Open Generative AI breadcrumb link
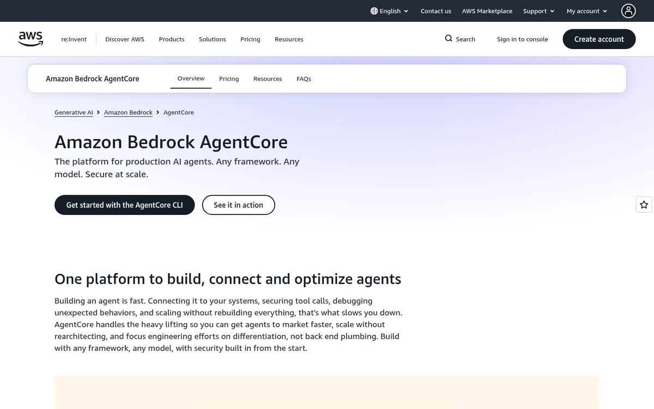 click(x=74, y=112)
